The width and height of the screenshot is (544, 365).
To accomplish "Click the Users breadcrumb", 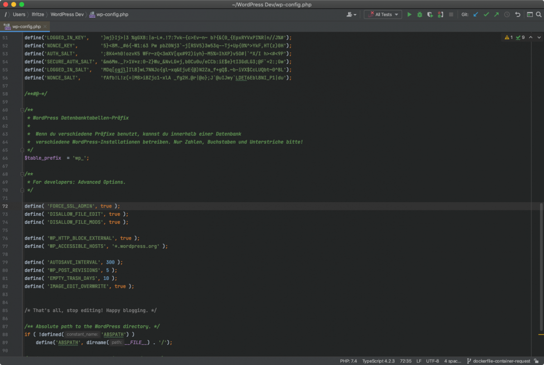I will pos(19,14).
